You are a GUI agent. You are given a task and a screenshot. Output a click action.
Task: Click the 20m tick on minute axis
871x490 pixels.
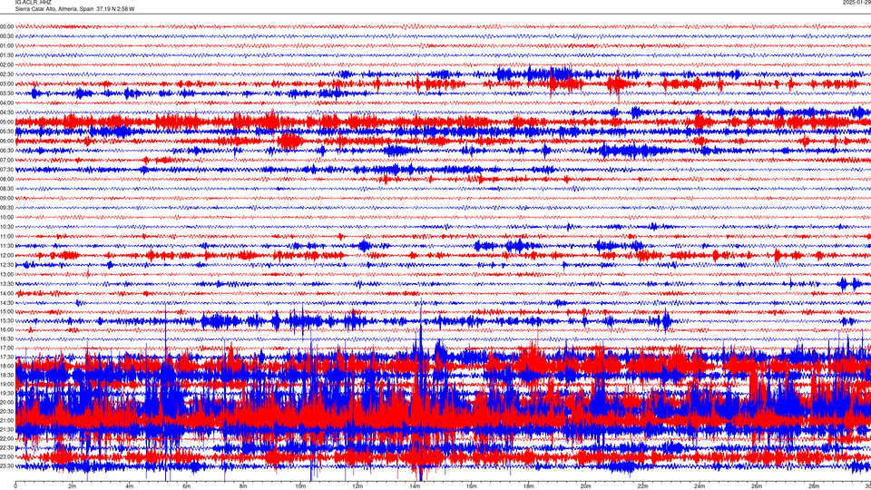pyautogui.click(x=585, y=486)
